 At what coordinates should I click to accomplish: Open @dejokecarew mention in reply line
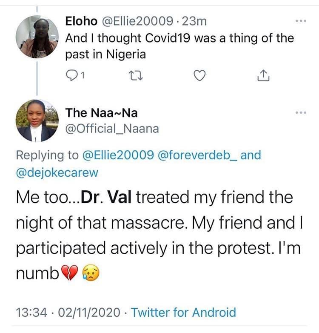57,172
